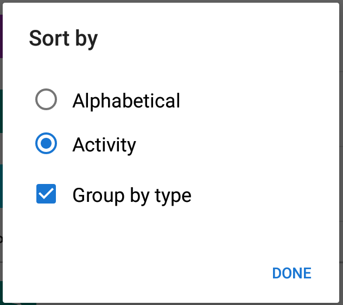Click the purple avatar sliver behind dialog

pyautogui.click(x=2, y=36)
